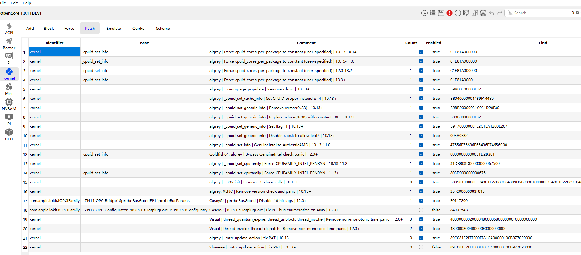Click the red exclamation warning icon
Screen dimensions: 581x255
pos(449,13)
